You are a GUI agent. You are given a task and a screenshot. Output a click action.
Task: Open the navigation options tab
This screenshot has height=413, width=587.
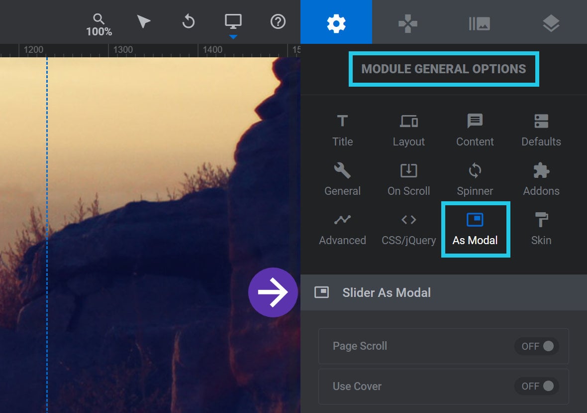point(408,23)
